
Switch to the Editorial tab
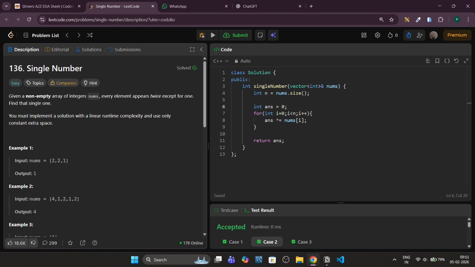(x=57, y=49)
